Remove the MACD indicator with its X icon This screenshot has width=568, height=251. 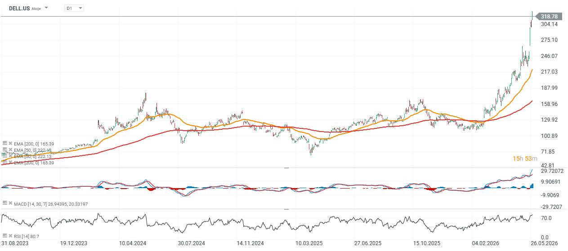pos(10,204)
